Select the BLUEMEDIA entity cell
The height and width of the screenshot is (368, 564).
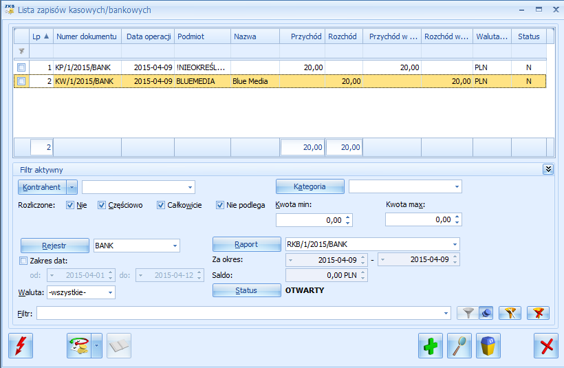pyautogui.click(x=202, y=81)
